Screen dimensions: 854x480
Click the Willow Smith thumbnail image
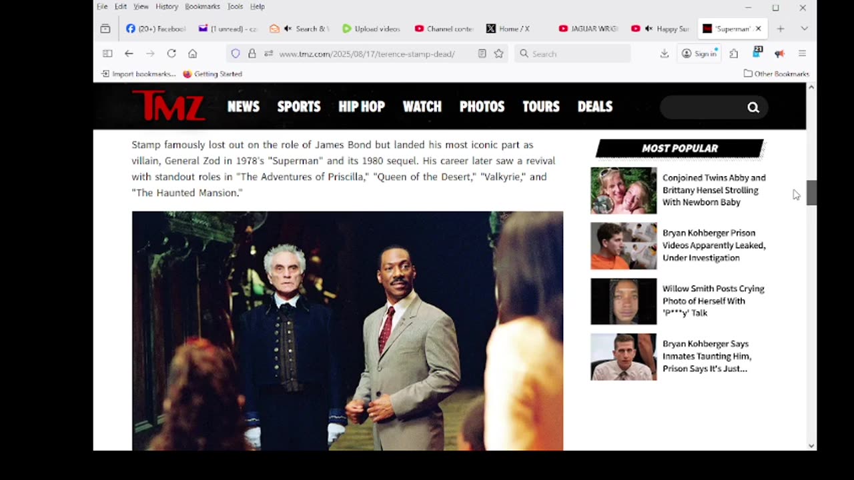click(x=623, y=301)
